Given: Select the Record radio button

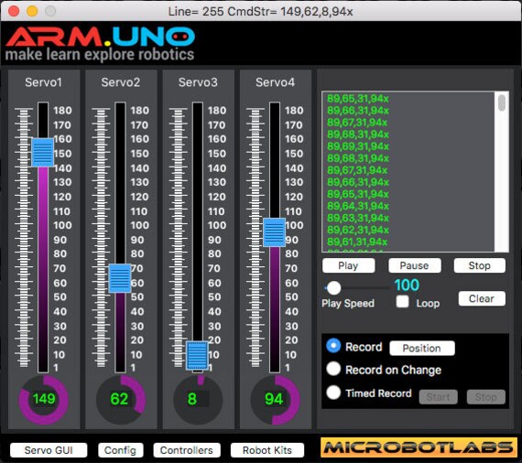Looking at the screenshot, I should tap(333, 346).
